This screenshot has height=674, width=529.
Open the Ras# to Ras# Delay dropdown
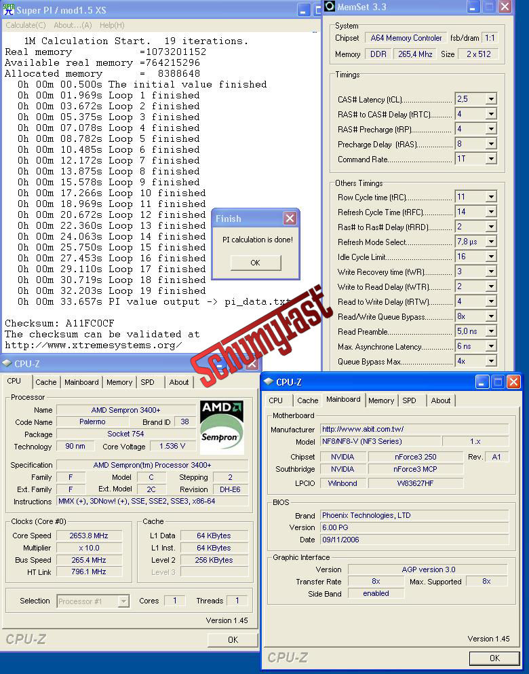point(491,227)
